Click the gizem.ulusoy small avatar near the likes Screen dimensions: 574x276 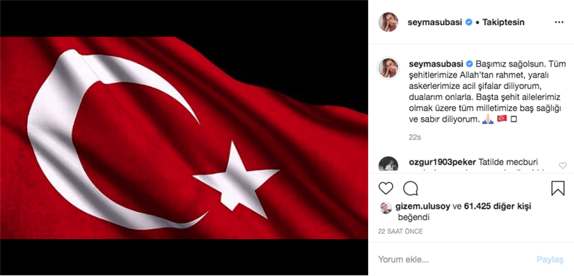click(386, 208)
